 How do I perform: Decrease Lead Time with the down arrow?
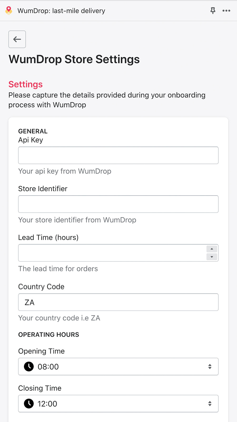[212, 257]
